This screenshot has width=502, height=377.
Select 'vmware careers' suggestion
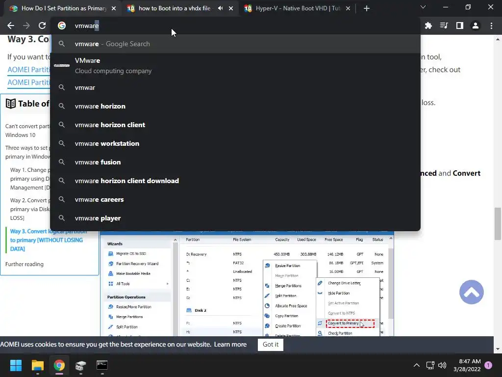(x=235, y=199)
